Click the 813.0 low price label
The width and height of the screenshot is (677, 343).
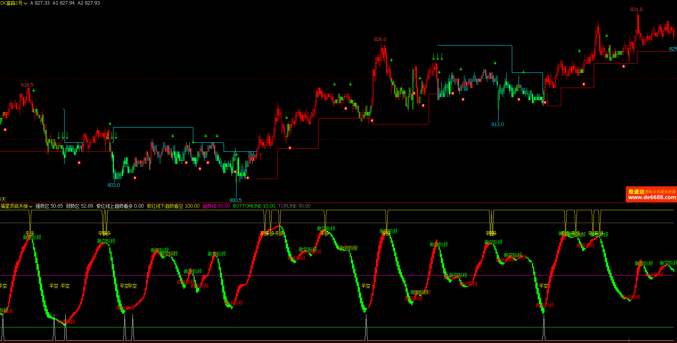click(497, 124)
